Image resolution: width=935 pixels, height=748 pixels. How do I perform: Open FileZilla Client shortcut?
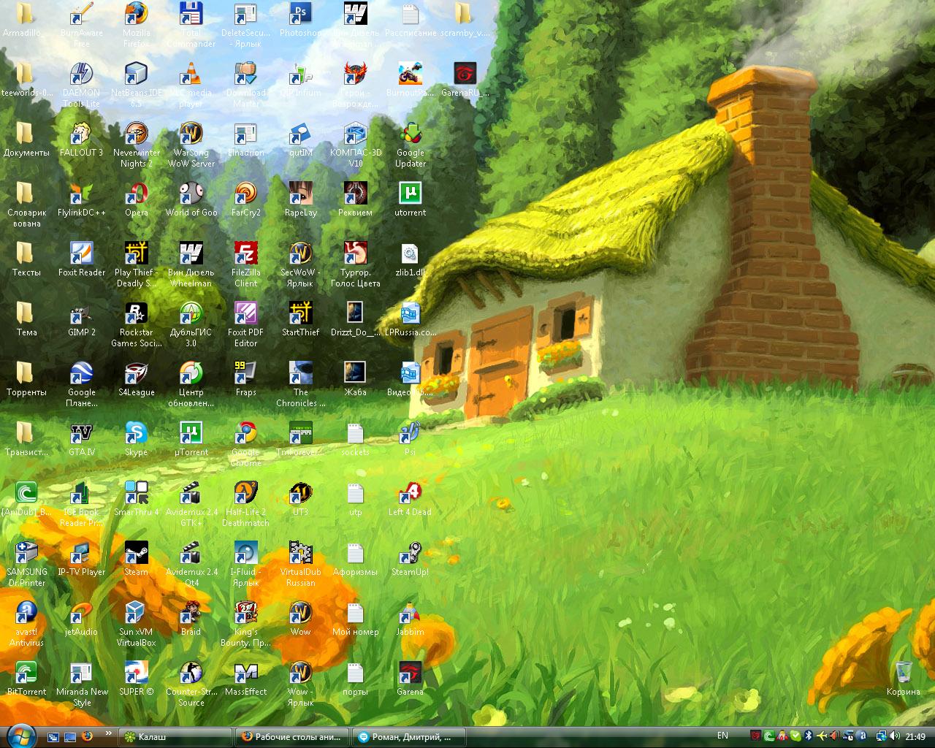(x=246, y=264)
